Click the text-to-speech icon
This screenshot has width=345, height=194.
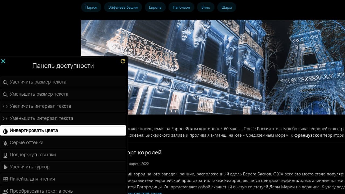[x=5, y=191]
